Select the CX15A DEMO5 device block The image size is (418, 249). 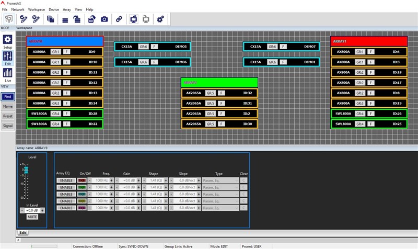152,47
